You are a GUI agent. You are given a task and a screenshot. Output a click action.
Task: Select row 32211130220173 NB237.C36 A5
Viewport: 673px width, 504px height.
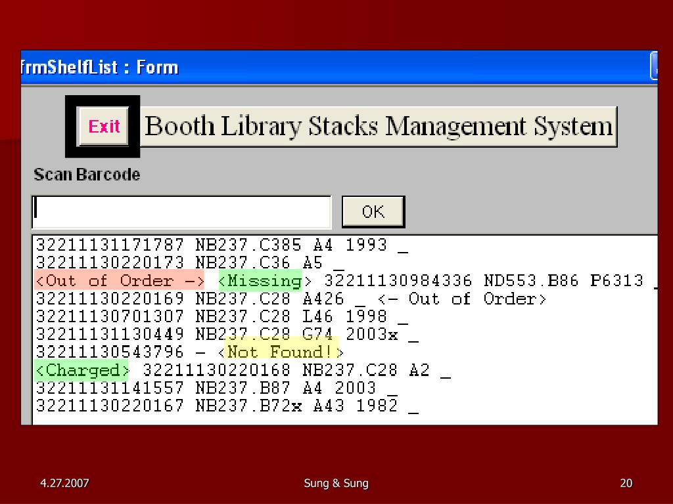tap(190, 262)
